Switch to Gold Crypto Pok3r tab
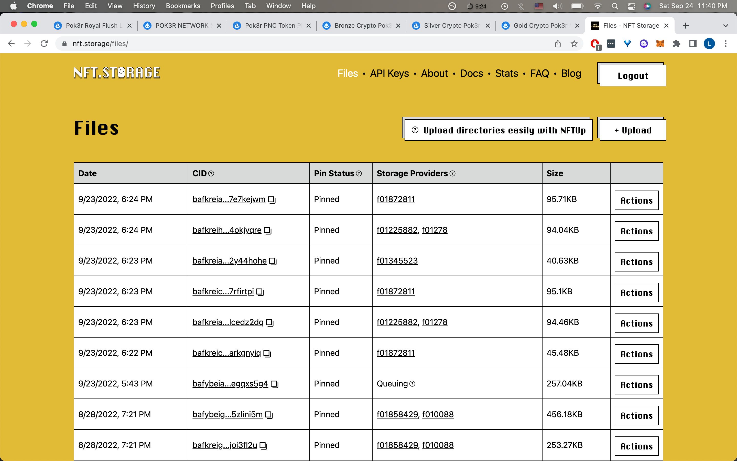This screenshot has height=461, width=737. pos(540,26)
